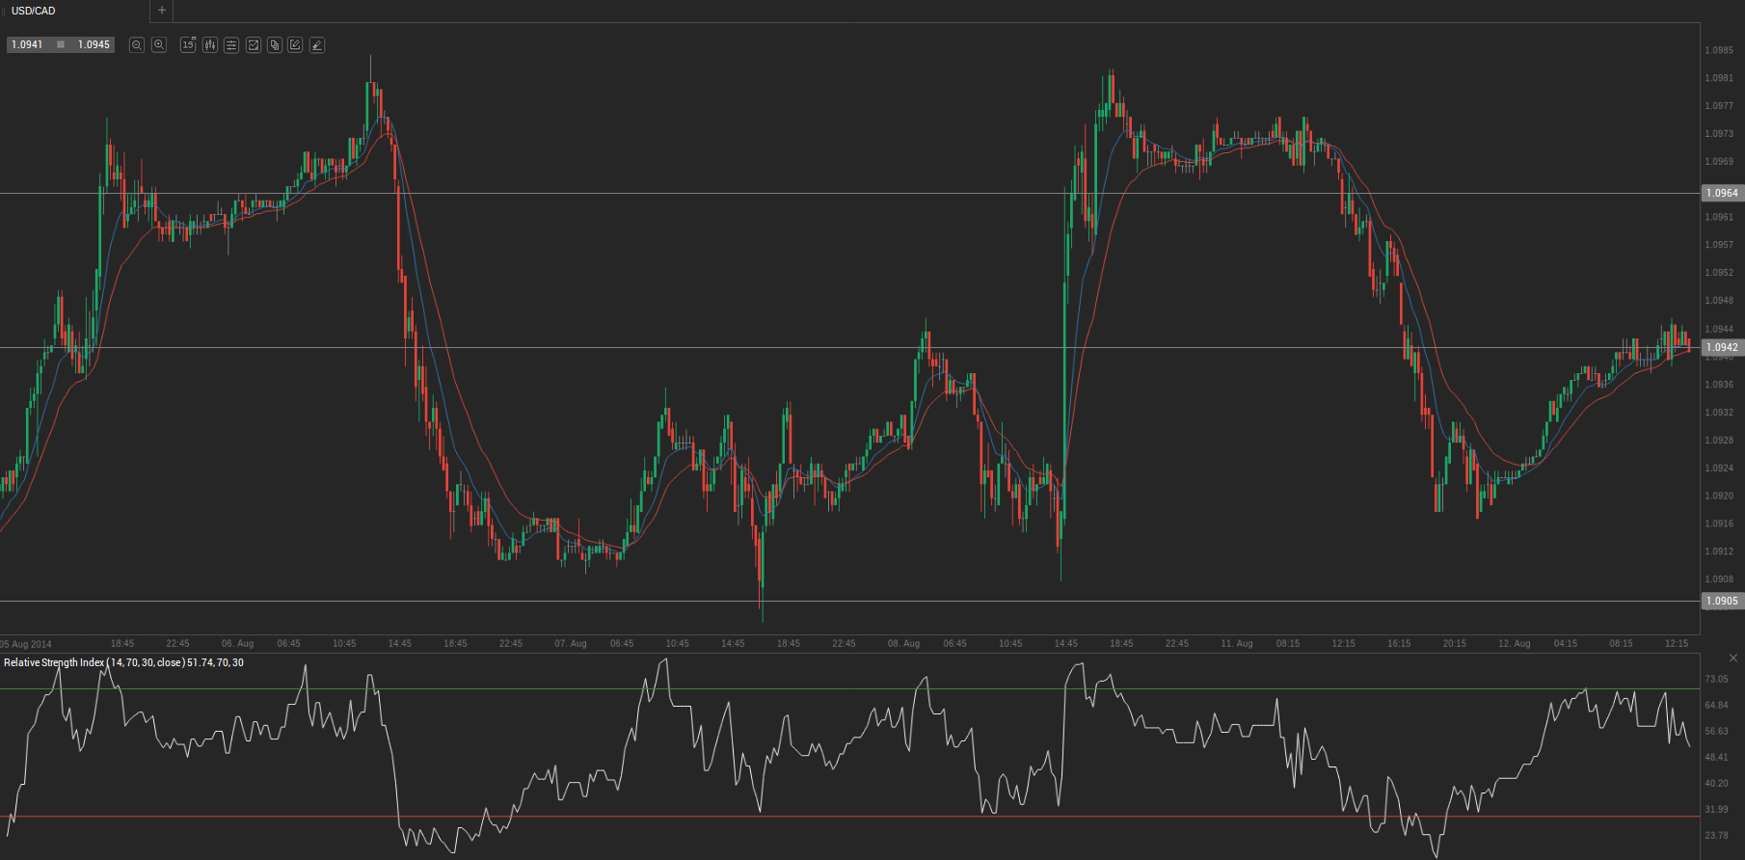The image size is (1745, 860).
Task: Click the "08. Aug" date label on time axis
Action: [x=904, y=644]
